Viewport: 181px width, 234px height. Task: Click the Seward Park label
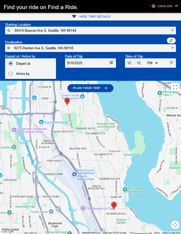tap(132, 155)
